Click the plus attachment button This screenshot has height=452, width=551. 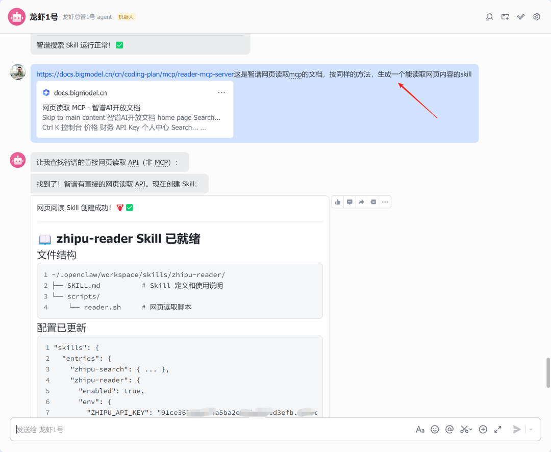tap(483, 430)
